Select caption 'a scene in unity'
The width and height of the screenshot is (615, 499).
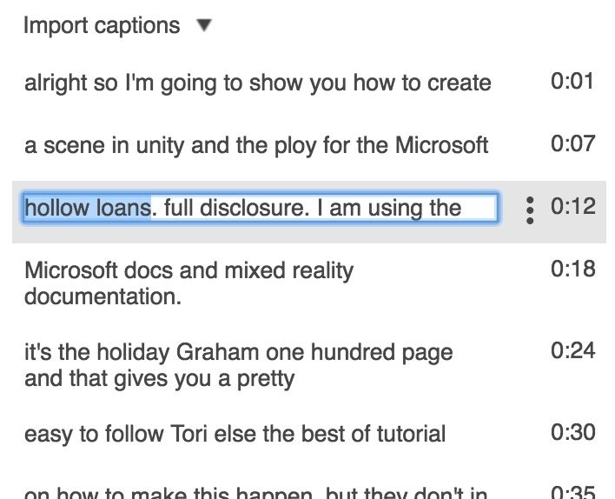point(256,145)
